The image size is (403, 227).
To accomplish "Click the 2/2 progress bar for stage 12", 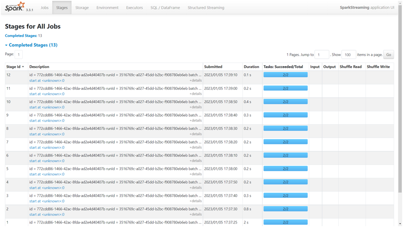I will click(286, 75).
